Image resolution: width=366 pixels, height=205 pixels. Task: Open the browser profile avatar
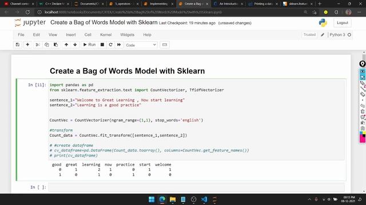coord(348,12)
